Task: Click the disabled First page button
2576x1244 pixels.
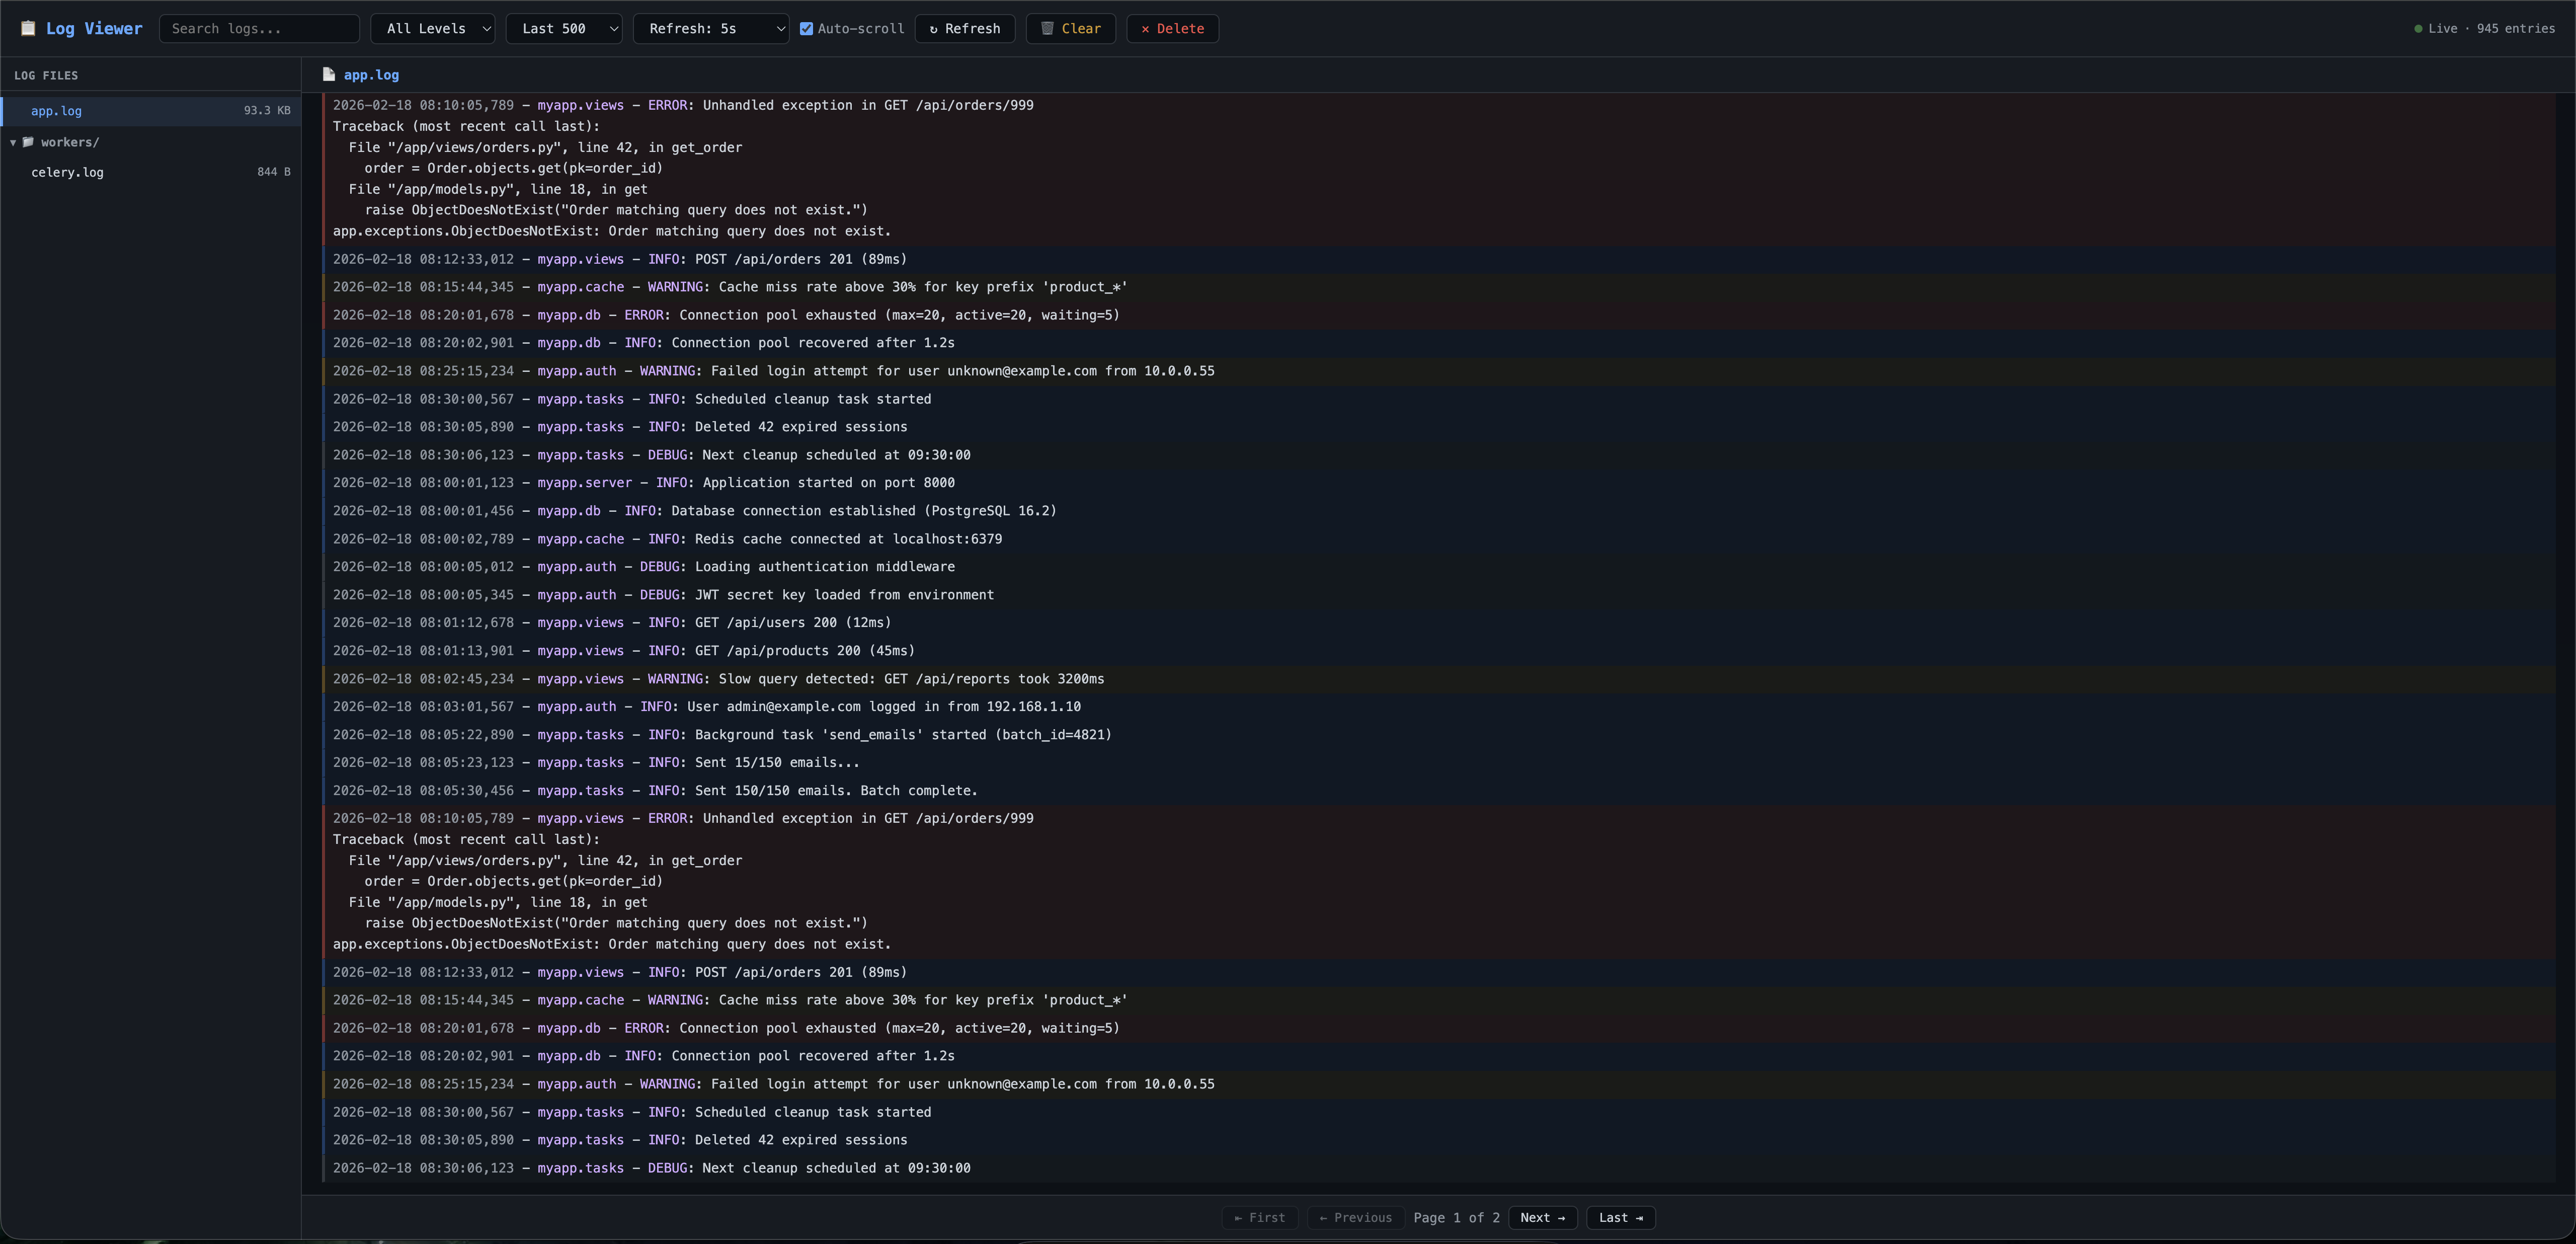Action: [1260, 1217]
